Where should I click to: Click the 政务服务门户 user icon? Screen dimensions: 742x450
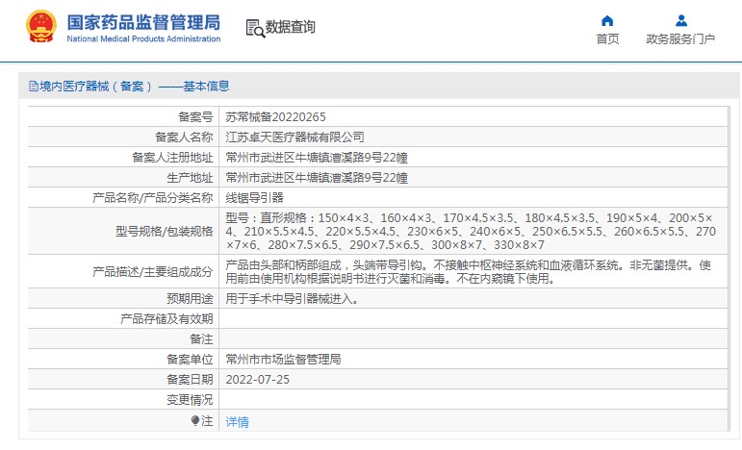(681, 21)
